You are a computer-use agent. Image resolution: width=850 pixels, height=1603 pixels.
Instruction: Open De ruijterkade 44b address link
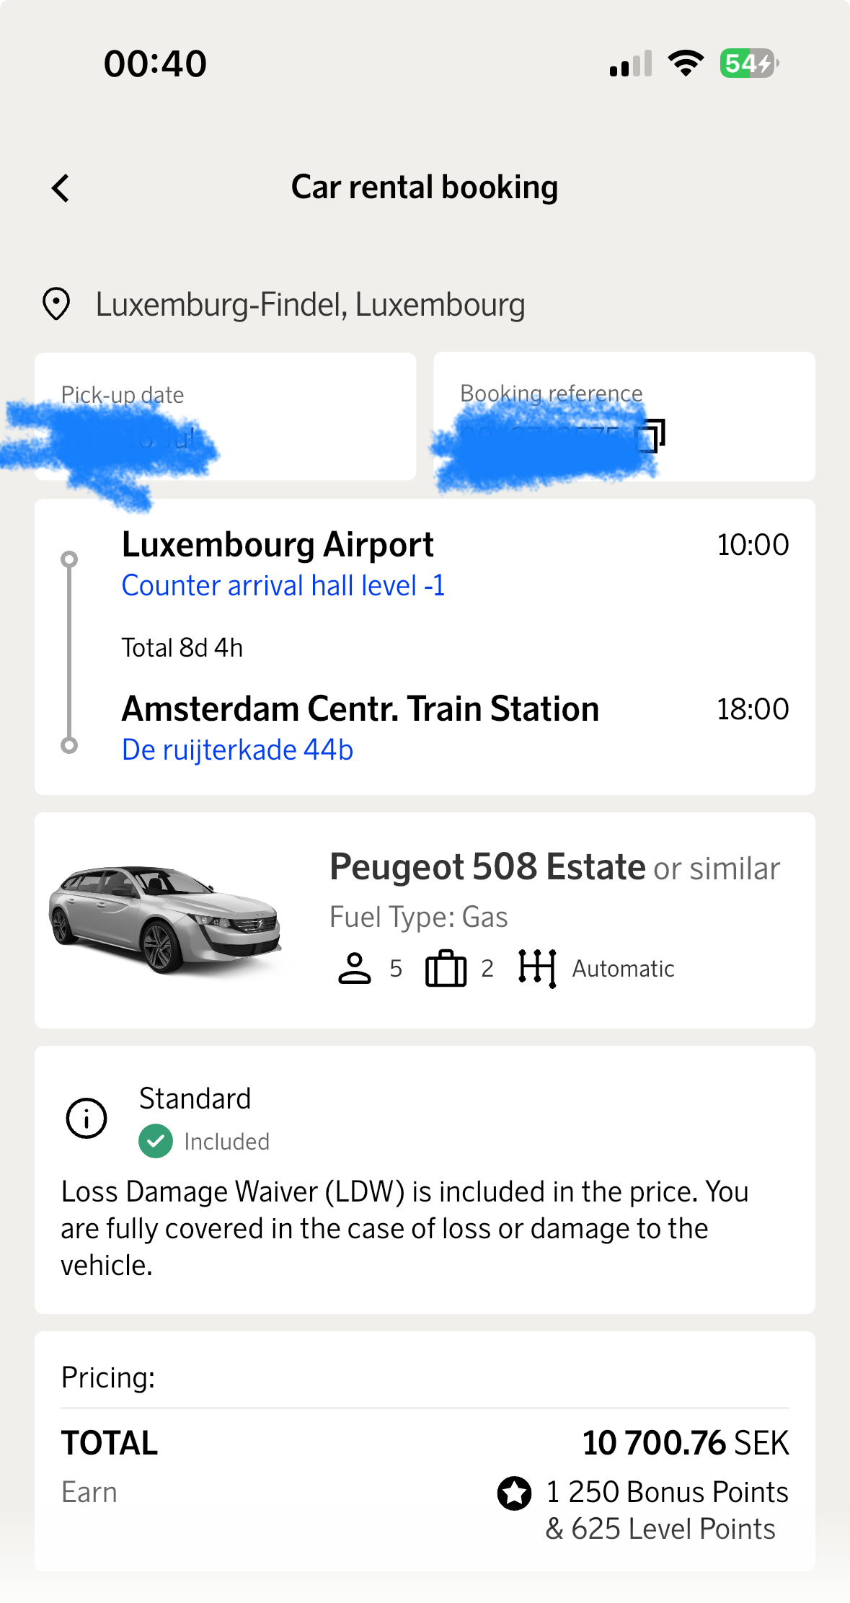tap(237, 750)
